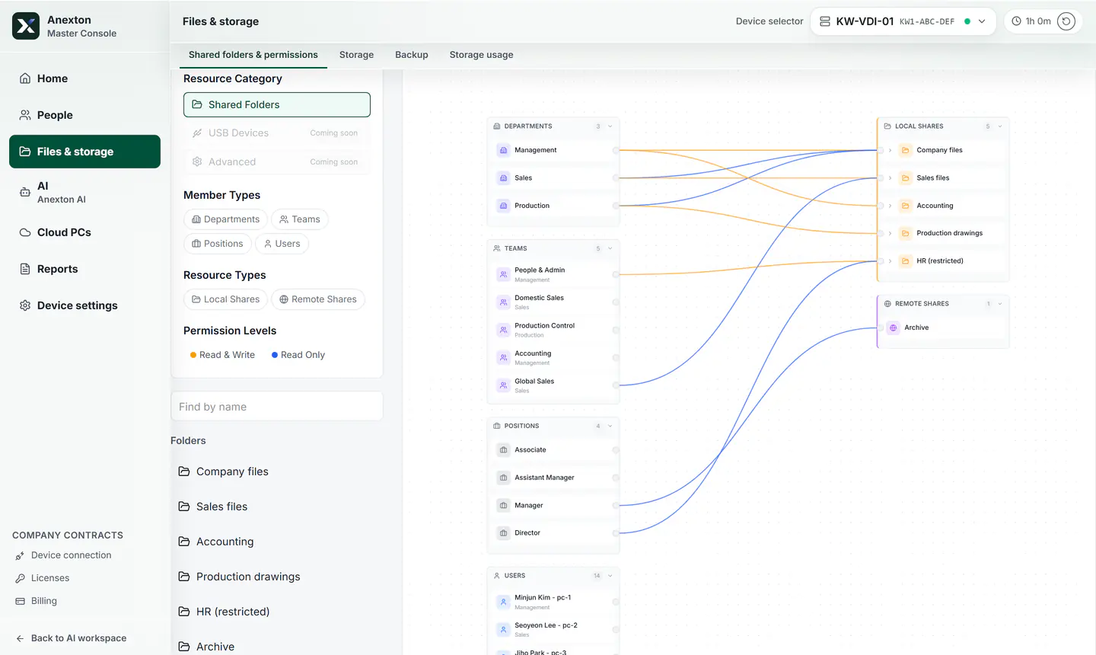Focus the Find by name search field

[x=277, y=407]
